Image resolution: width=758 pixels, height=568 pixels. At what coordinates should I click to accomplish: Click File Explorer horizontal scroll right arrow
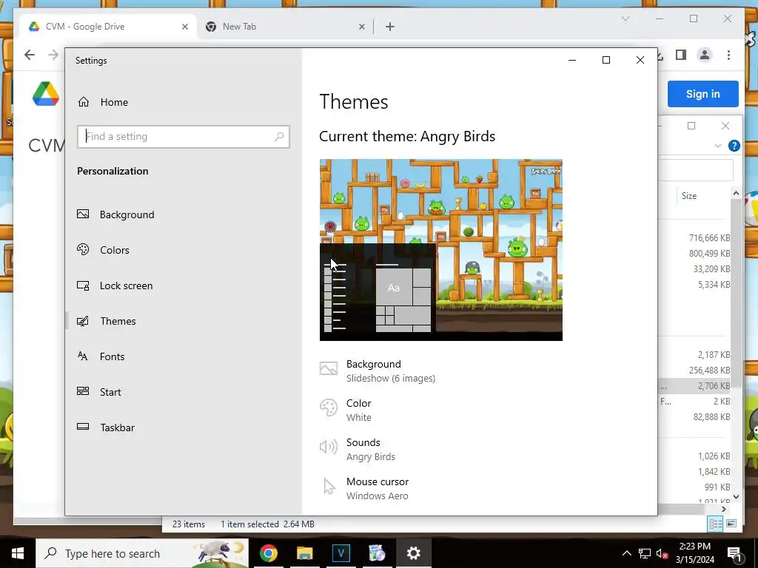(x=723, y=509)
